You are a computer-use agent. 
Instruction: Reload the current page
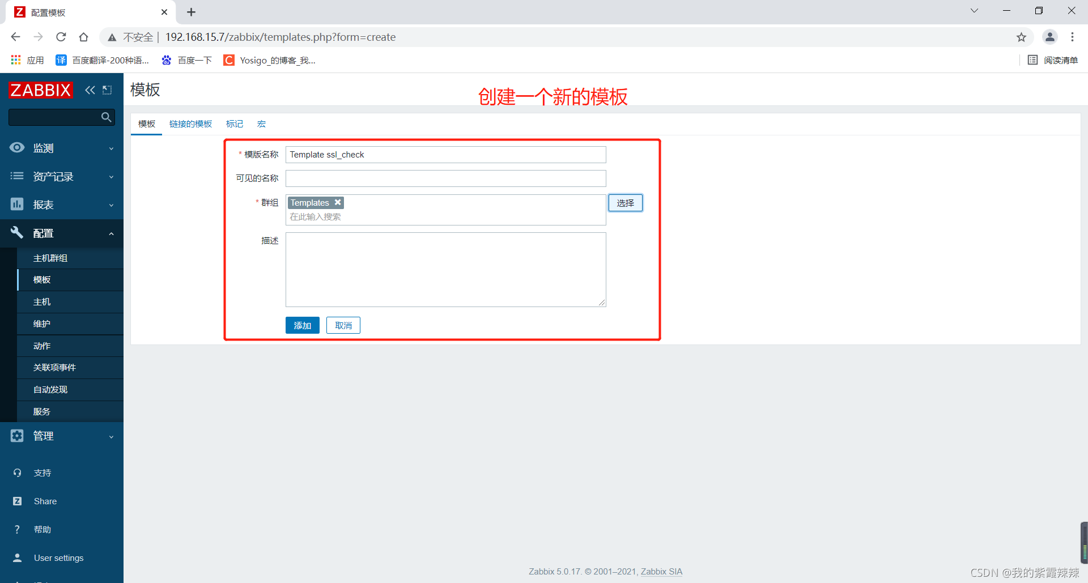[x=61, y=37]
